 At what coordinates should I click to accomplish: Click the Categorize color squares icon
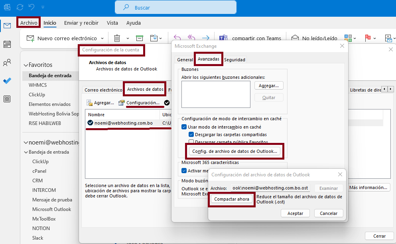(348, 38)
